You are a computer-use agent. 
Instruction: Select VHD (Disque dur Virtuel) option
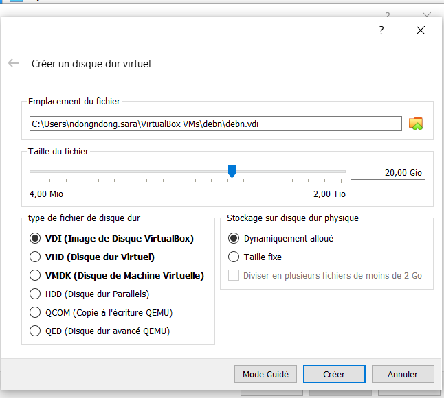(x=92, y=257)
